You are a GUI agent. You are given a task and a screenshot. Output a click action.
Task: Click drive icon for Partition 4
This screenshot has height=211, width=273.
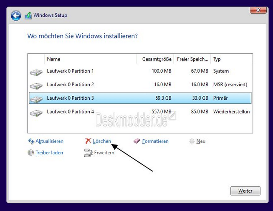[36, 113]
